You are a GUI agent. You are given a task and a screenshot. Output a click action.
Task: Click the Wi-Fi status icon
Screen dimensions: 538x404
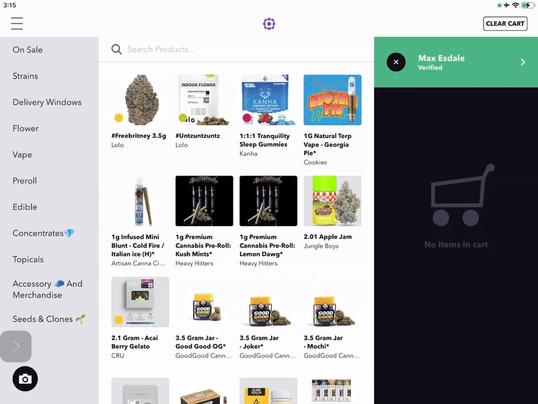[x=515, y=5]
